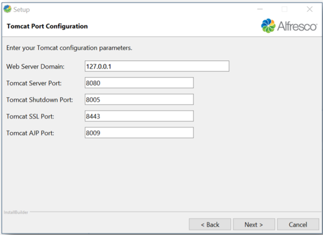
Task: Click the InstallBuilder text at bottom left
Action: pyautogui.click(x=16, y=213)
